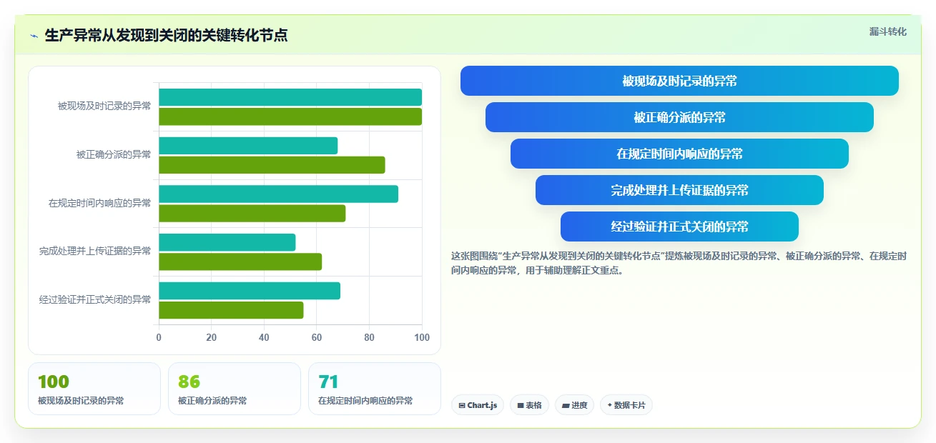Click y-axis label 完成处理并上传证据的异常
936x443 pixels.
tap(95, 252)
